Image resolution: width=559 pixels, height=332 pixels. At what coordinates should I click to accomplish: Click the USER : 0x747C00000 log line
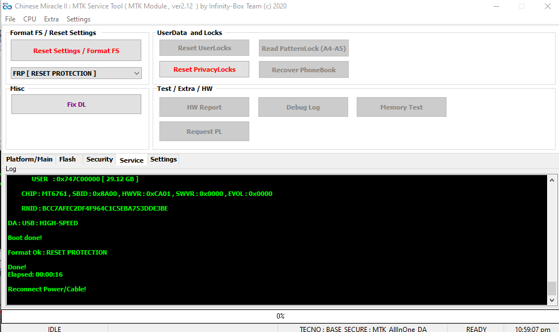(85, 179)
